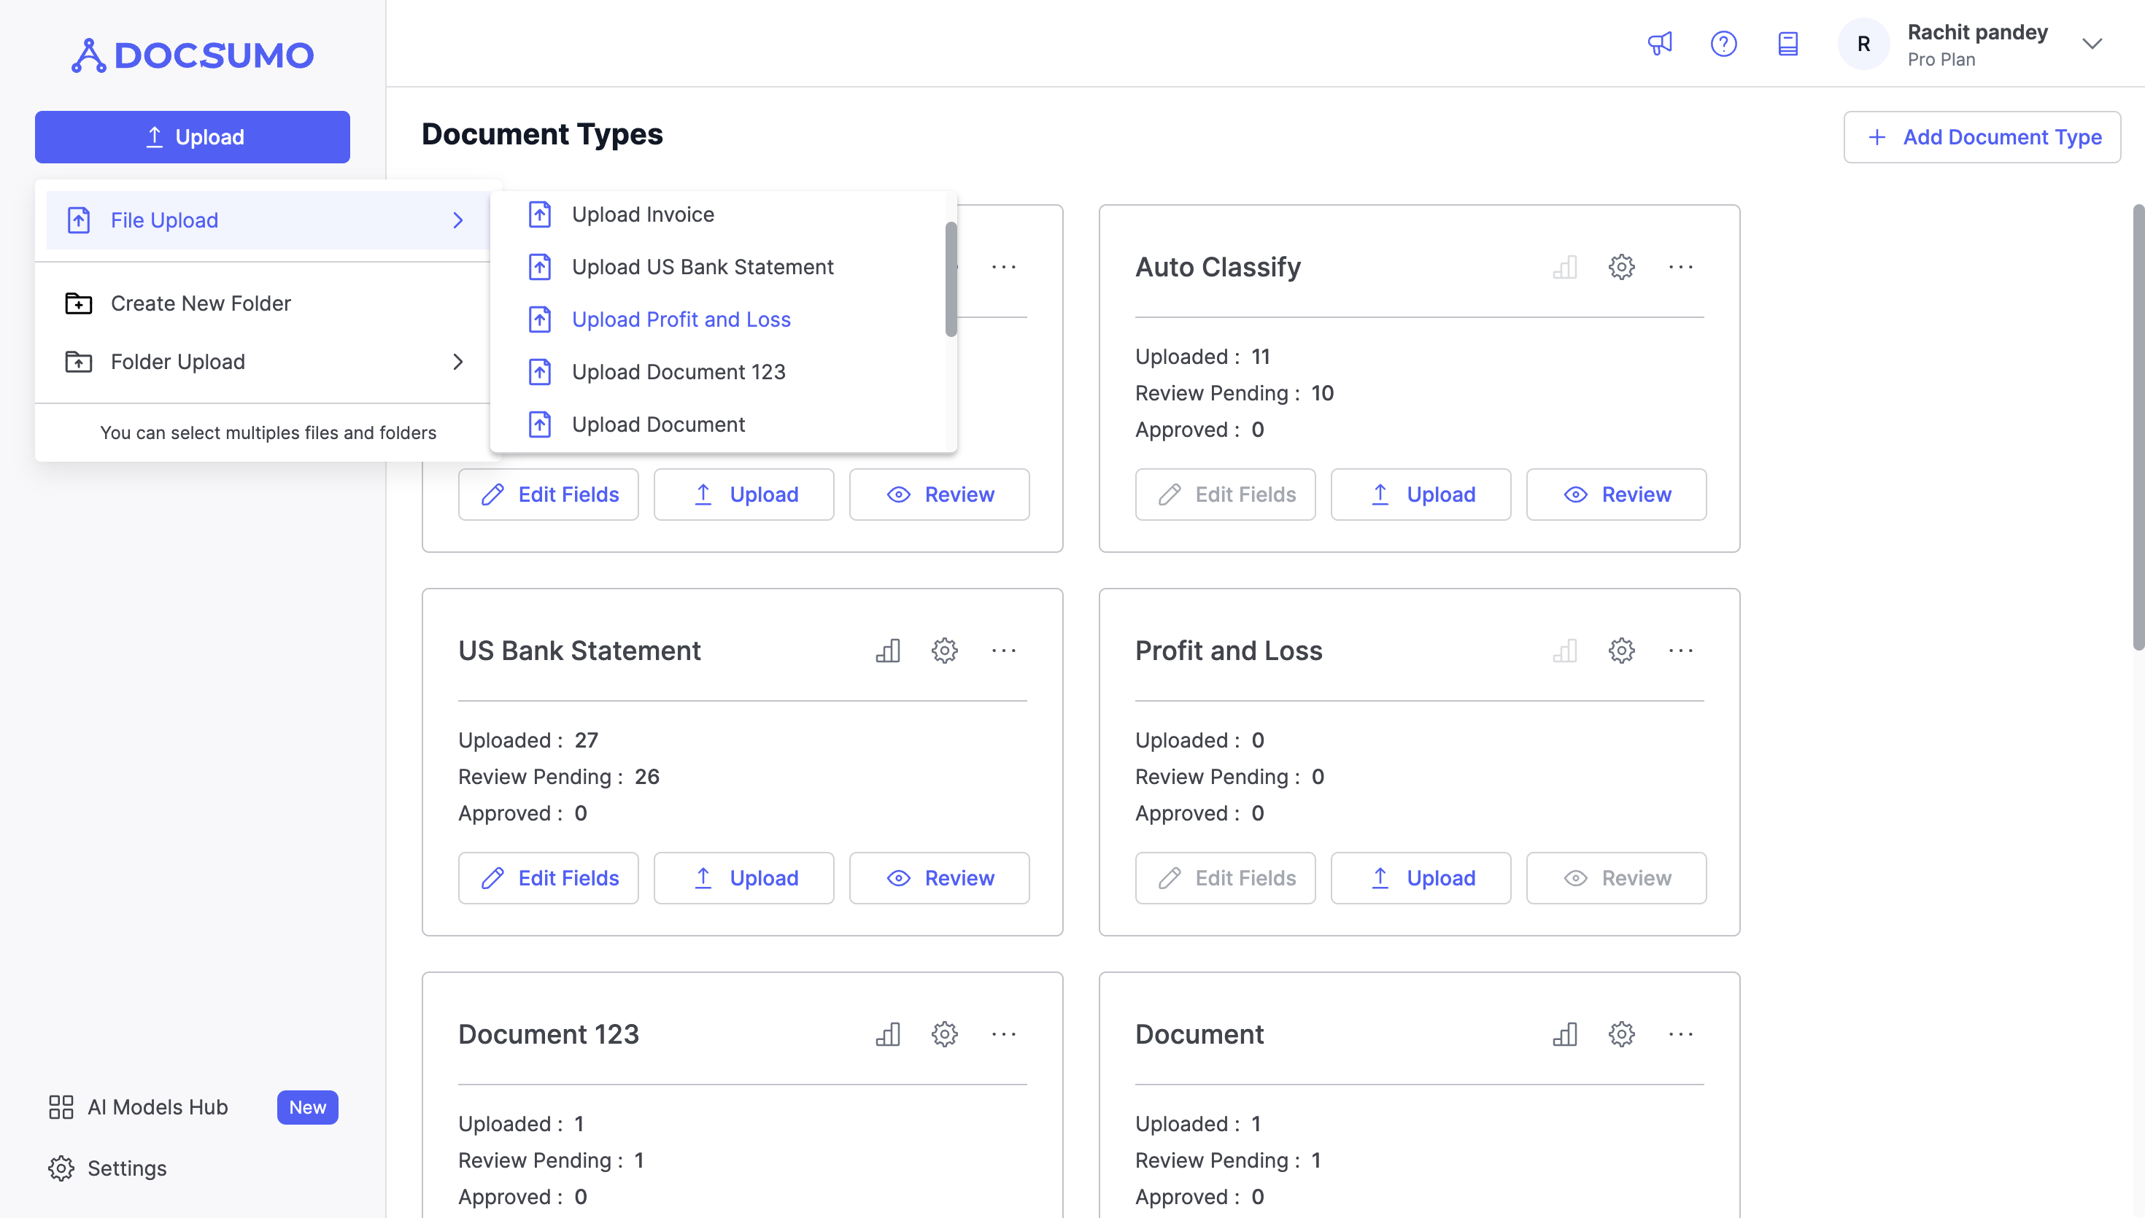The height and width of the screenshot is (1218, 2145).
Task: Click the New badge beside AI Models Hub
Action: point(307,1108)
